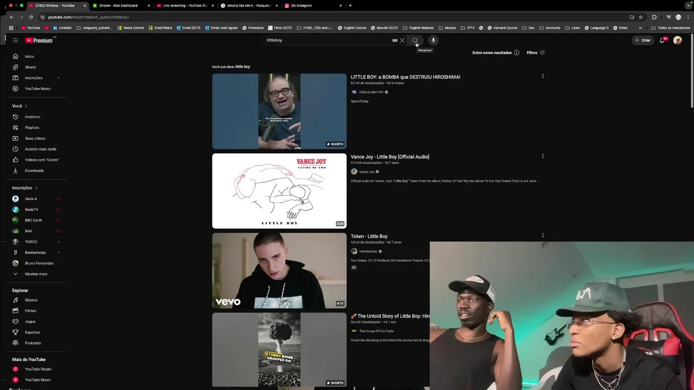Open the LITTLE BOY Hiroshima Shorts thumbnail

(279, 111)
